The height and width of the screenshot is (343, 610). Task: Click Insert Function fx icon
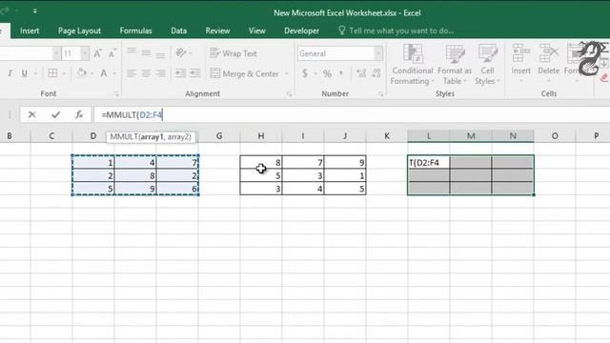pyautogui.click(x=79, y=114)
